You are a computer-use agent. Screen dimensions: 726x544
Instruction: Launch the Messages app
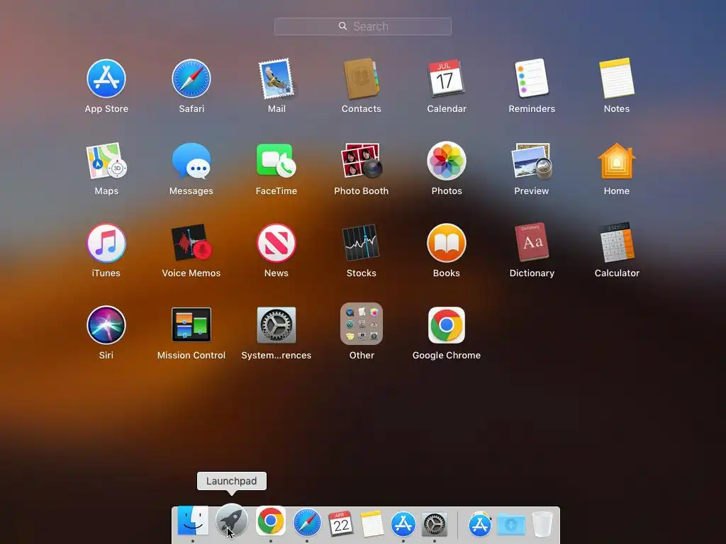pyautogui.click(x=191, y=161)
